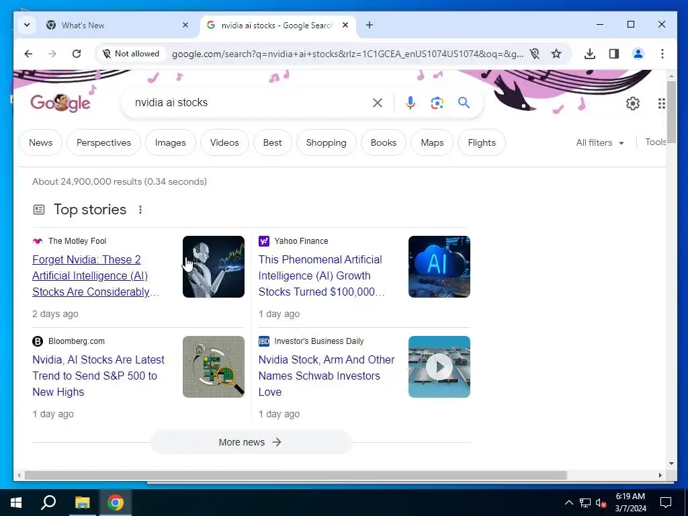Open Yahoo Finance Phenomenal AI Growth Stocks article
The width and height of the screenshot is (688, 516).
[322, 275]
